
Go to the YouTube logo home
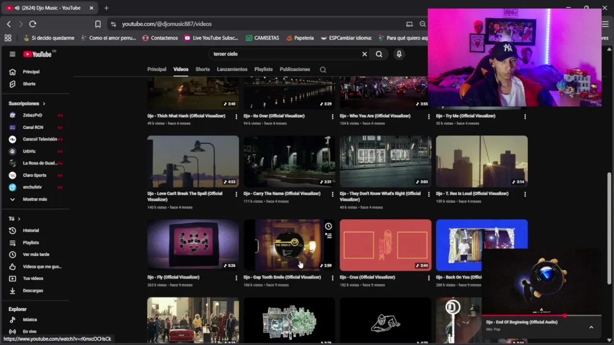click(37, 54)
